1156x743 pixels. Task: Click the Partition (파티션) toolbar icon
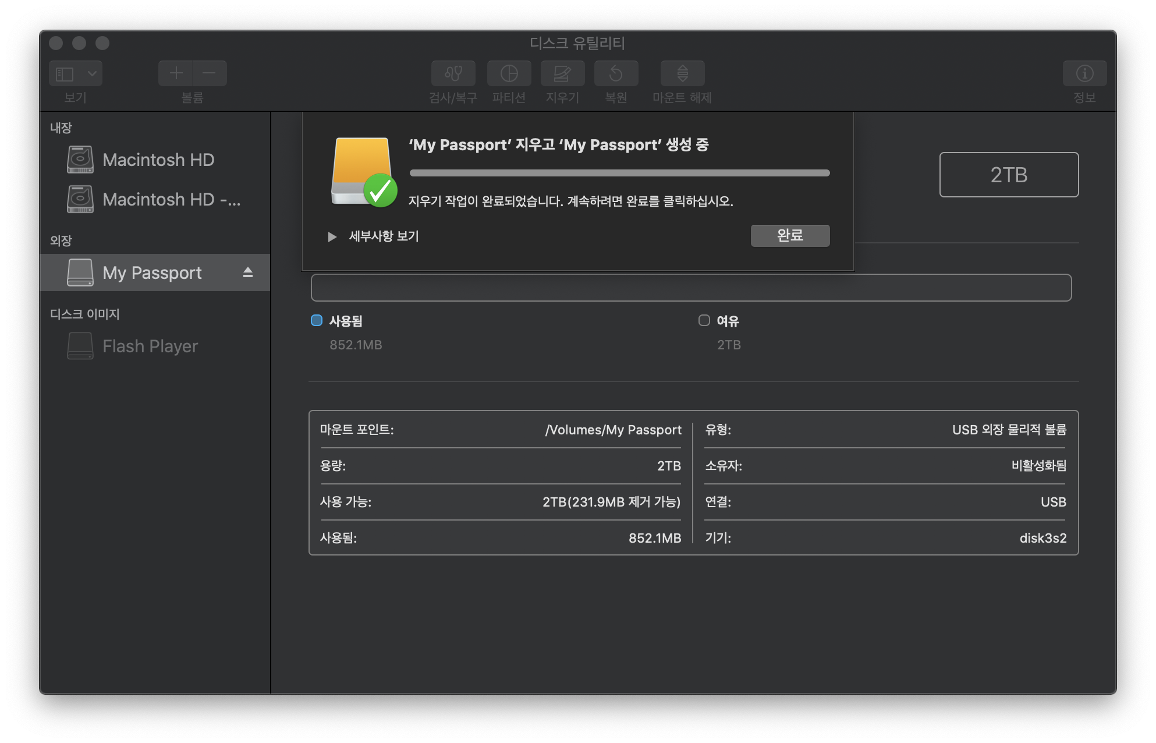(x=509, y=73)
